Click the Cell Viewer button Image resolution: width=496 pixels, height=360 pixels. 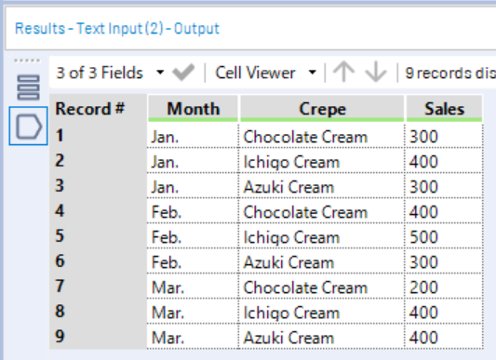coord(255,73)
